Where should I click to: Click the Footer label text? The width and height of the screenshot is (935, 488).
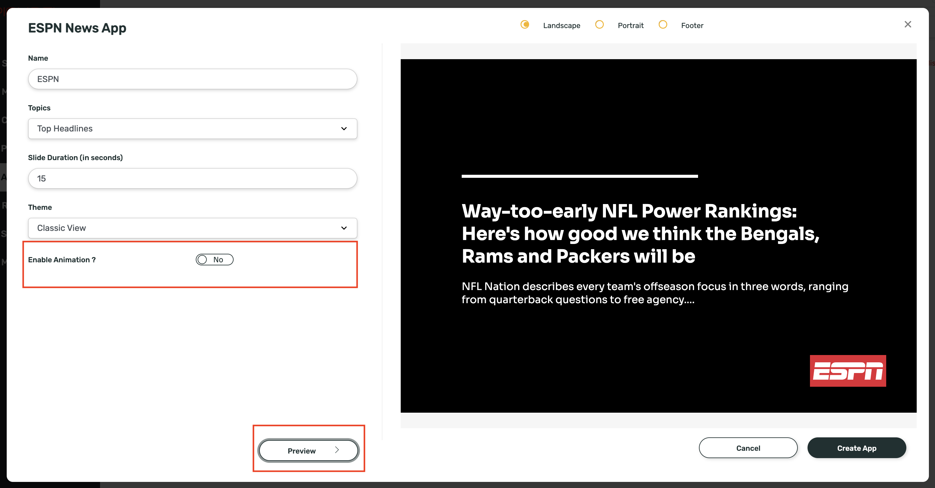click(692, 25)
